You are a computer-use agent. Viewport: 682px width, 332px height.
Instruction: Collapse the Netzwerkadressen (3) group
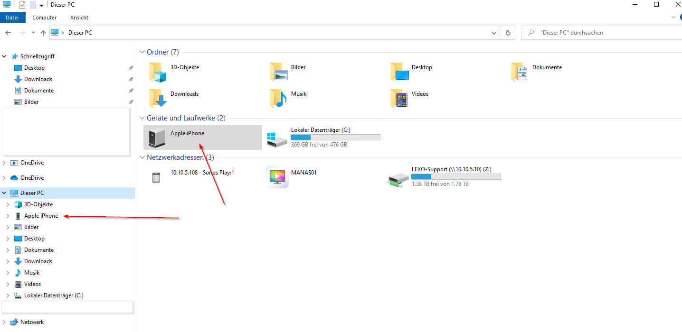tap(142, 157)
